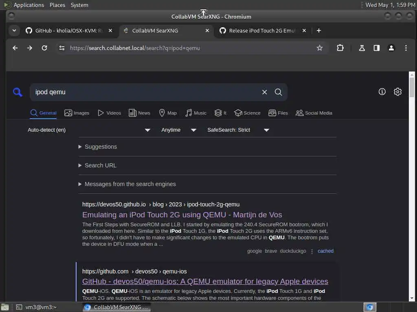The height and width of the screenshot is (312, 417).
Task: Click 'duckduckgo' engine label under first result
Action: click(x=293, y=251)
